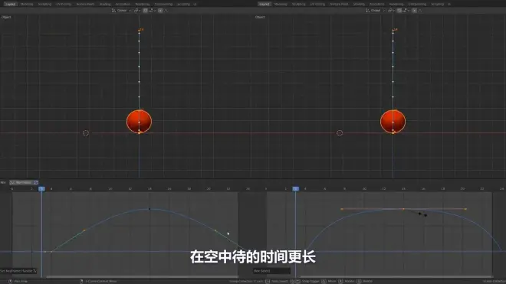
Task: Select center keyframe on right graph curve
Action: point(403,209)
